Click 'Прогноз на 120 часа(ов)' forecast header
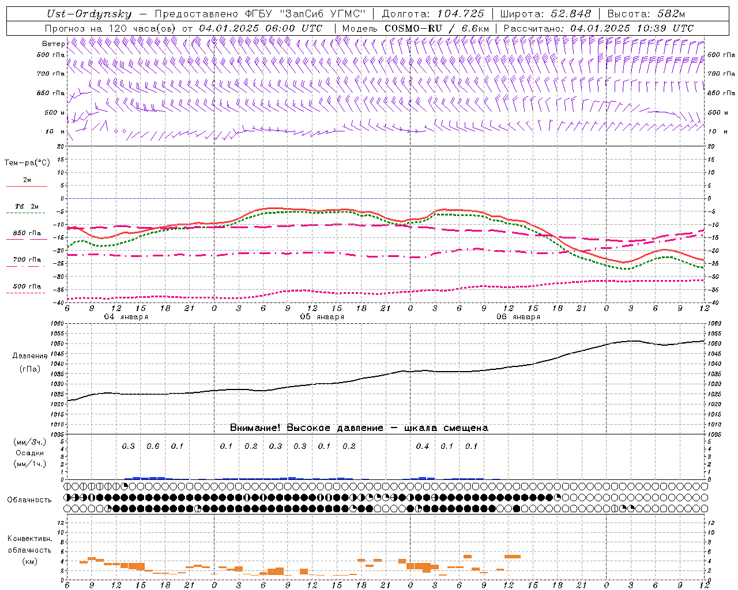The image size is (738, 590). click(x=111, y=28)
